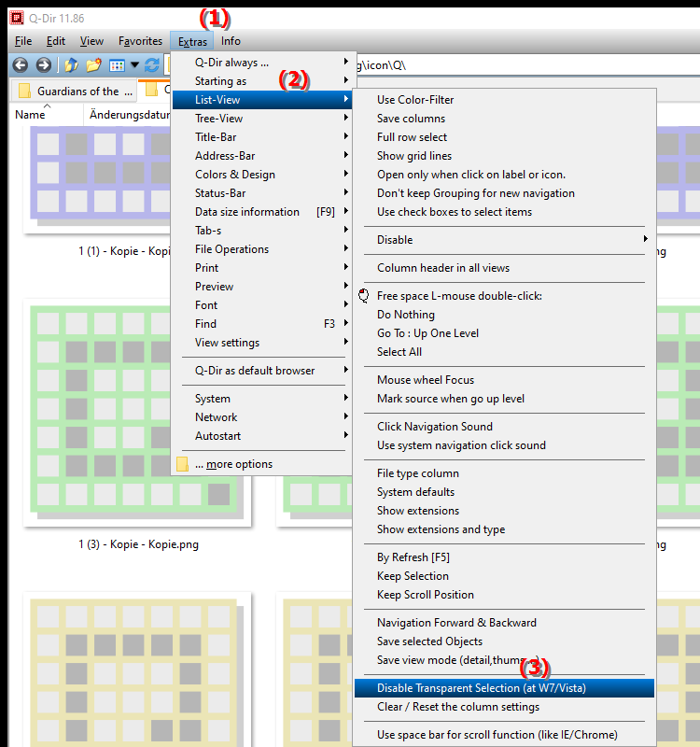
Task: Choose Keep Scroll Position
Action: click(504, 595)
